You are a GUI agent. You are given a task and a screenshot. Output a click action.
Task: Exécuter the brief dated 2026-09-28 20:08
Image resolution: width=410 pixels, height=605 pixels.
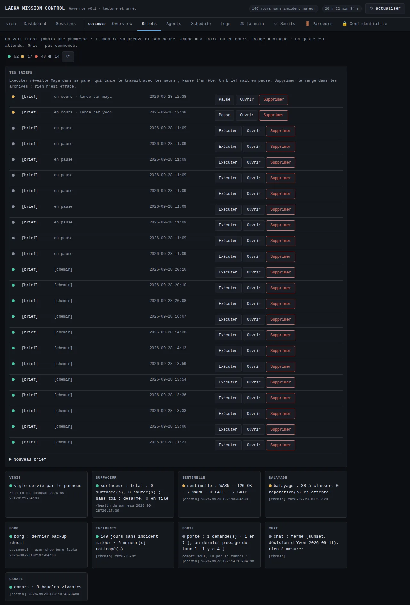(x=228, y=304)
